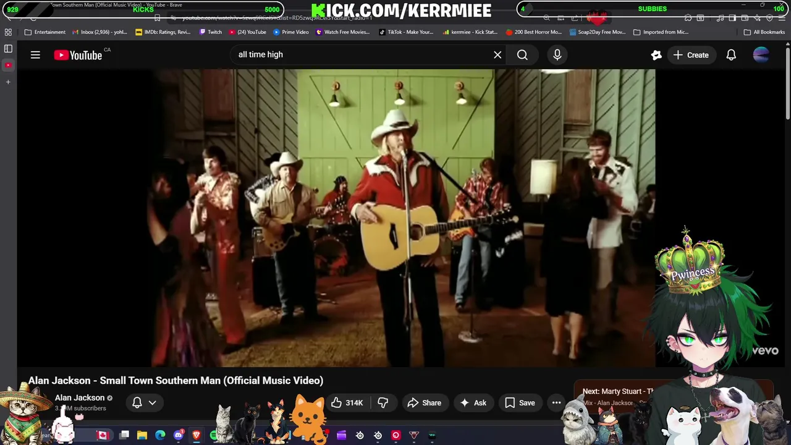Viewport: 791px width, 445px height.
Task: Select the video title text
Action: click(176, 381)
